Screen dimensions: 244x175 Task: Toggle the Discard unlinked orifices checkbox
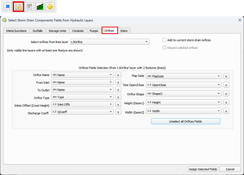(x=164, y=48)
